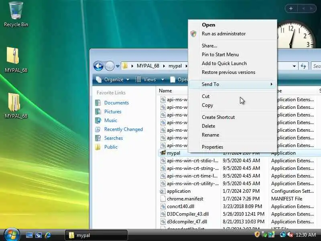Select the D3DCompiler_43.dll file
Image resolution: width=321 pixels, height=241 pixels.
click(x=184, y=214)
